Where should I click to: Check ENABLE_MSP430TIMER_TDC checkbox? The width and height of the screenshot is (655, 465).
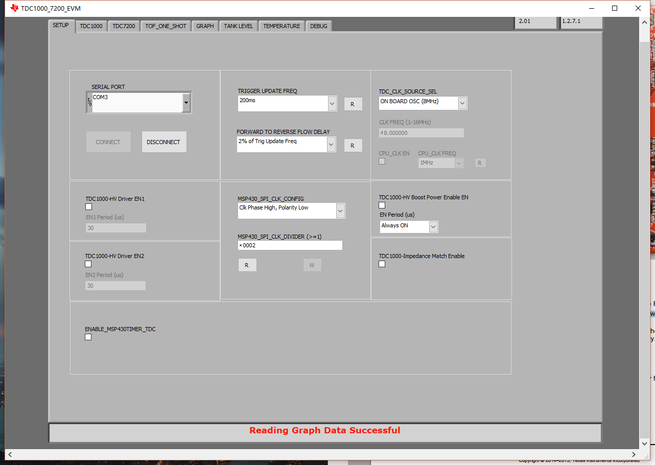point(88,337)
